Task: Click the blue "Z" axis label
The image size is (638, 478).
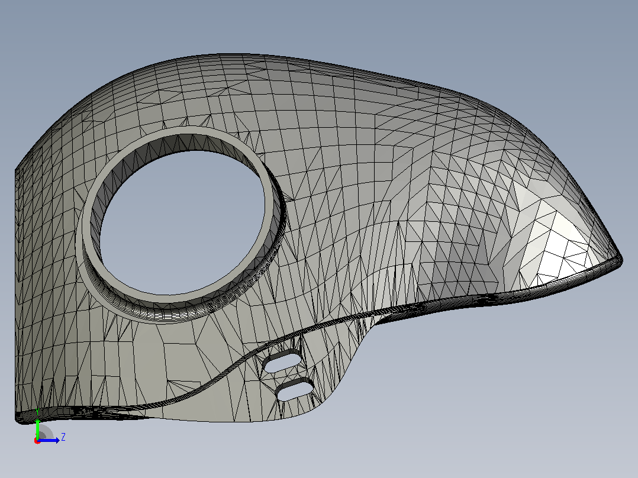Action: click(x=63, y=437)
